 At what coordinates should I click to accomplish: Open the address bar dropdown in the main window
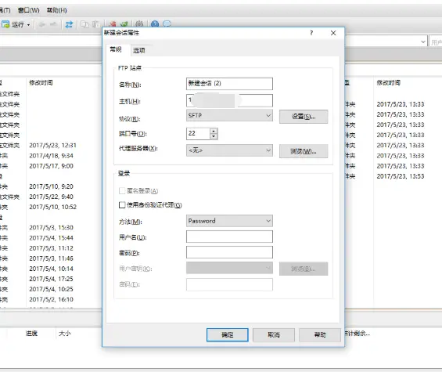(x=423, y=42)
